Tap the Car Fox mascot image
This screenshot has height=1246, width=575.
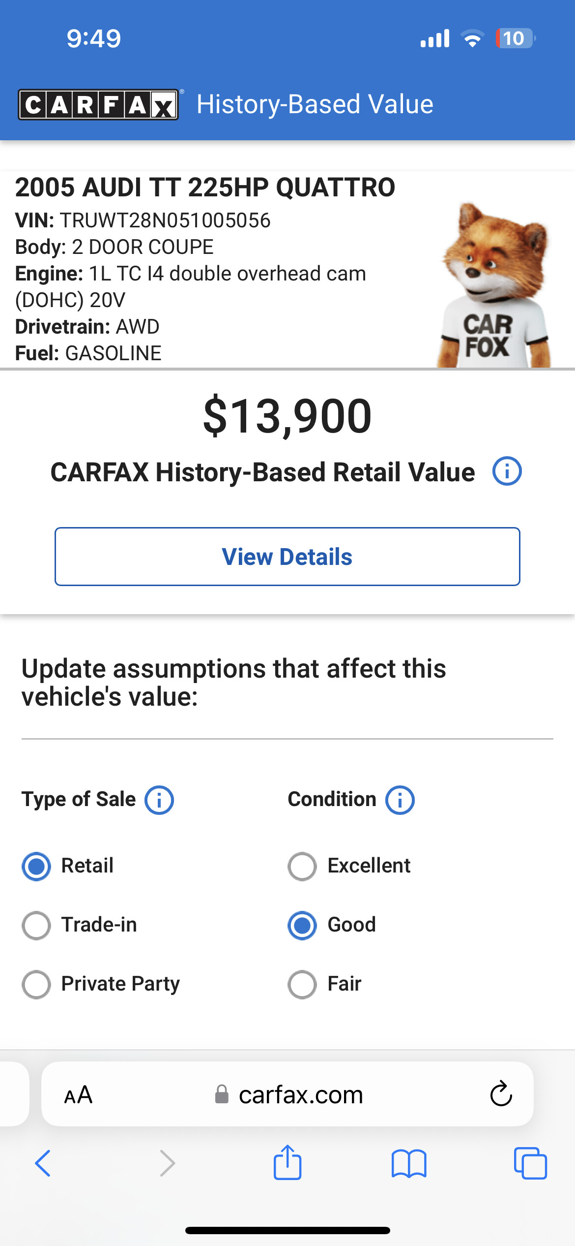point(494,285)
